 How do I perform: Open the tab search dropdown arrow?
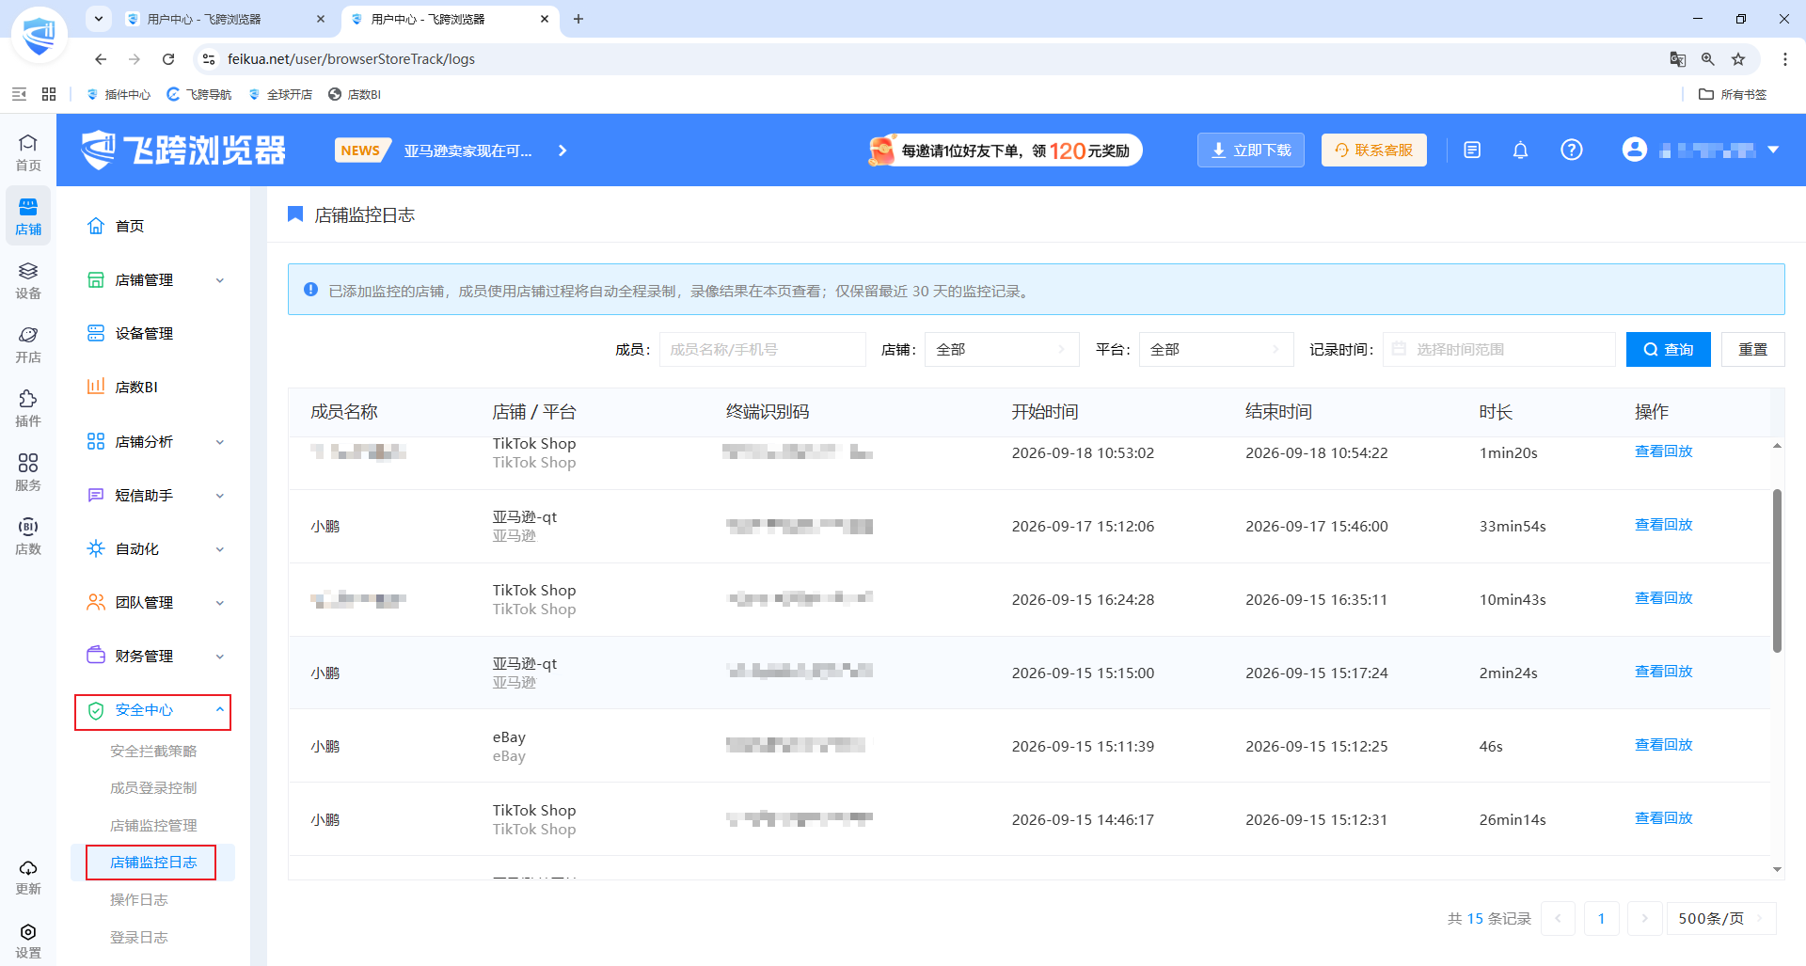[98, 19]
